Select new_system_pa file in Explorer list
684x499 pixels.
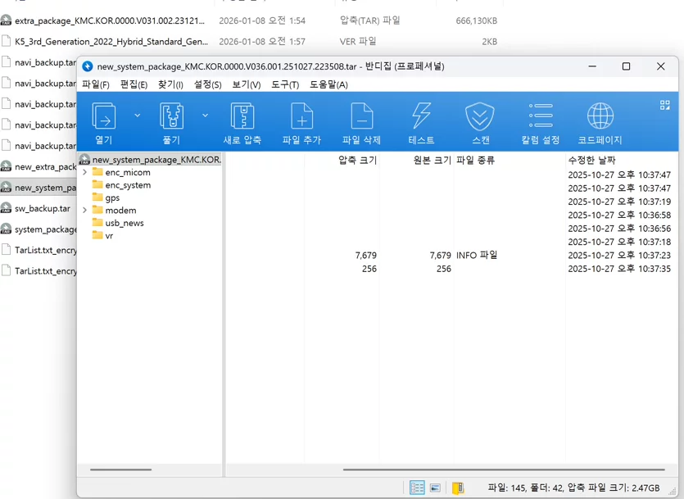tap(45, 188)
